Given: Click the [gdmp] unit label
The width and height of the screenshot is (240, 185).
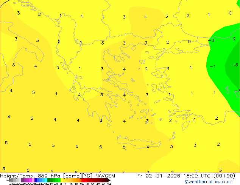Looking at the screenshot, I should [72, 176].
